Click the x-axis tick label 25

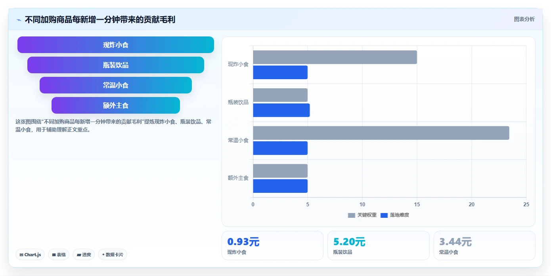(526, 204)
